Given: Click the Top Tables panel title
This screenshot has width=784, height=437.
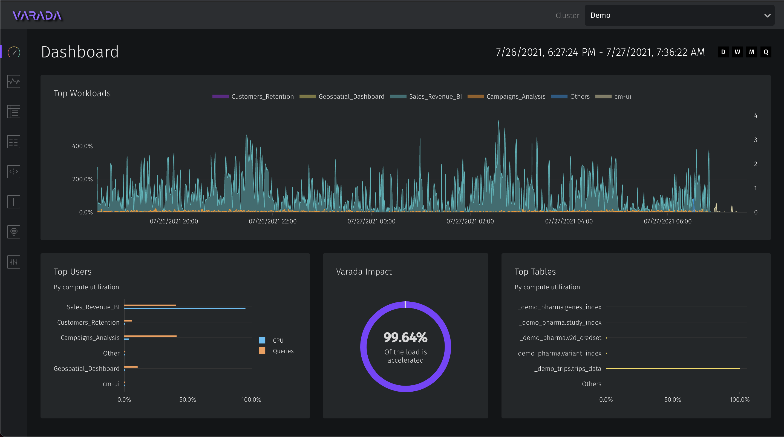Looking at the screenshot, I should [535, 272].
